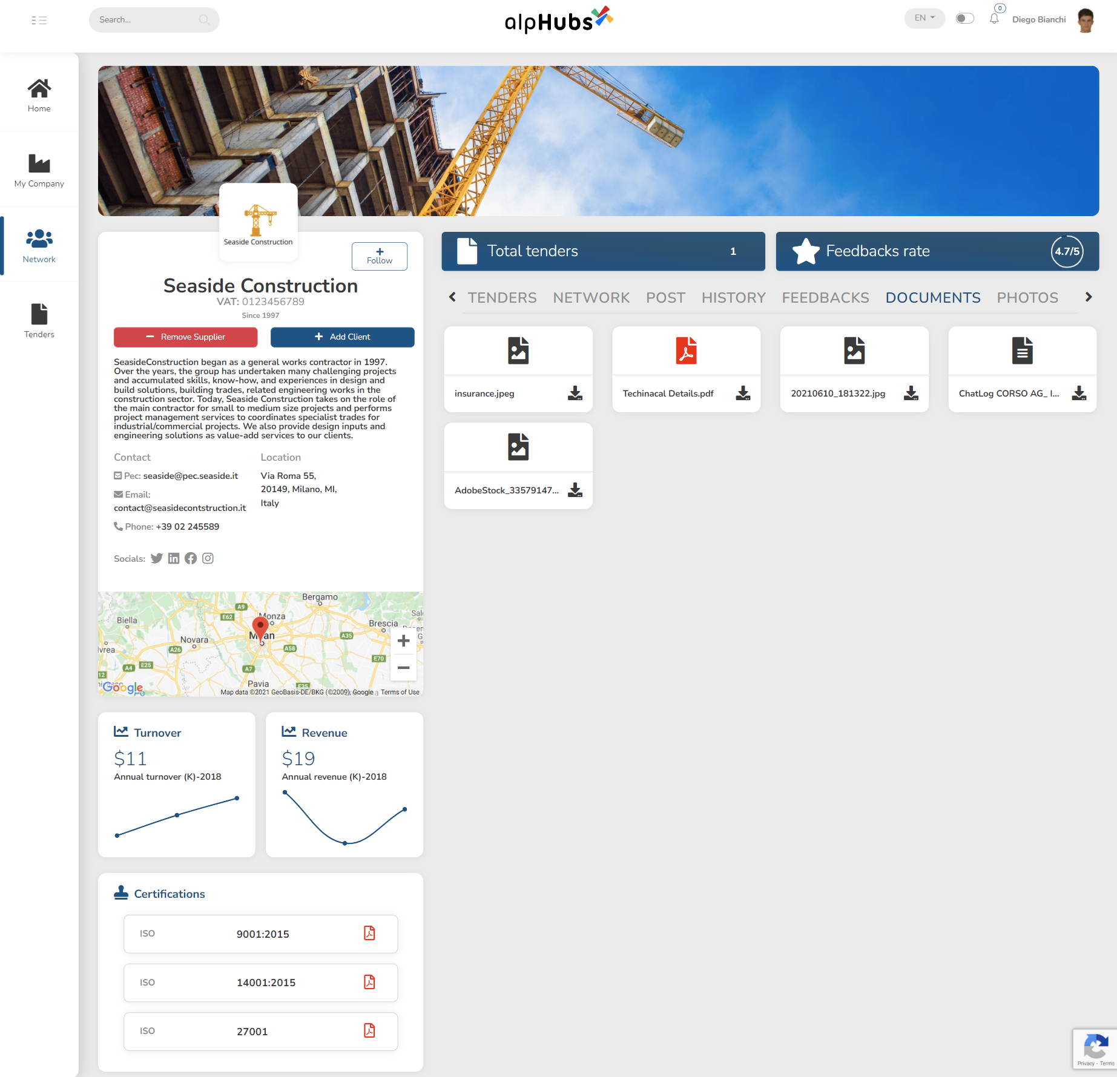Click the Google logo on map
The width and height of the screenshot is (1117, 1077).
(x=123, y=687)
